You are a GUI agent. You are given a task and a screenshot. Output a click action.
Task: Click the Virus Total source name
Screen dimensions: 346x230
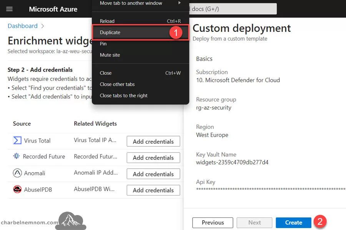pos(37,141)
